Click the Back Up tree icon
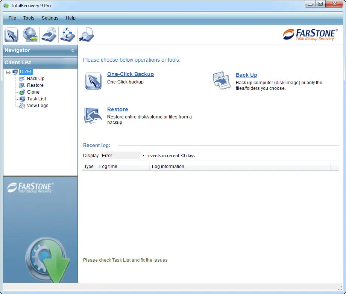346x294 pixels. click(x=22, y=79)
